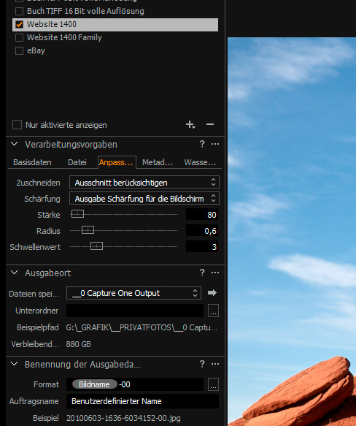The width and height of the screenshot is (356, 426).
Task: Select the eBay recipe row text
Action: [36, 51]
